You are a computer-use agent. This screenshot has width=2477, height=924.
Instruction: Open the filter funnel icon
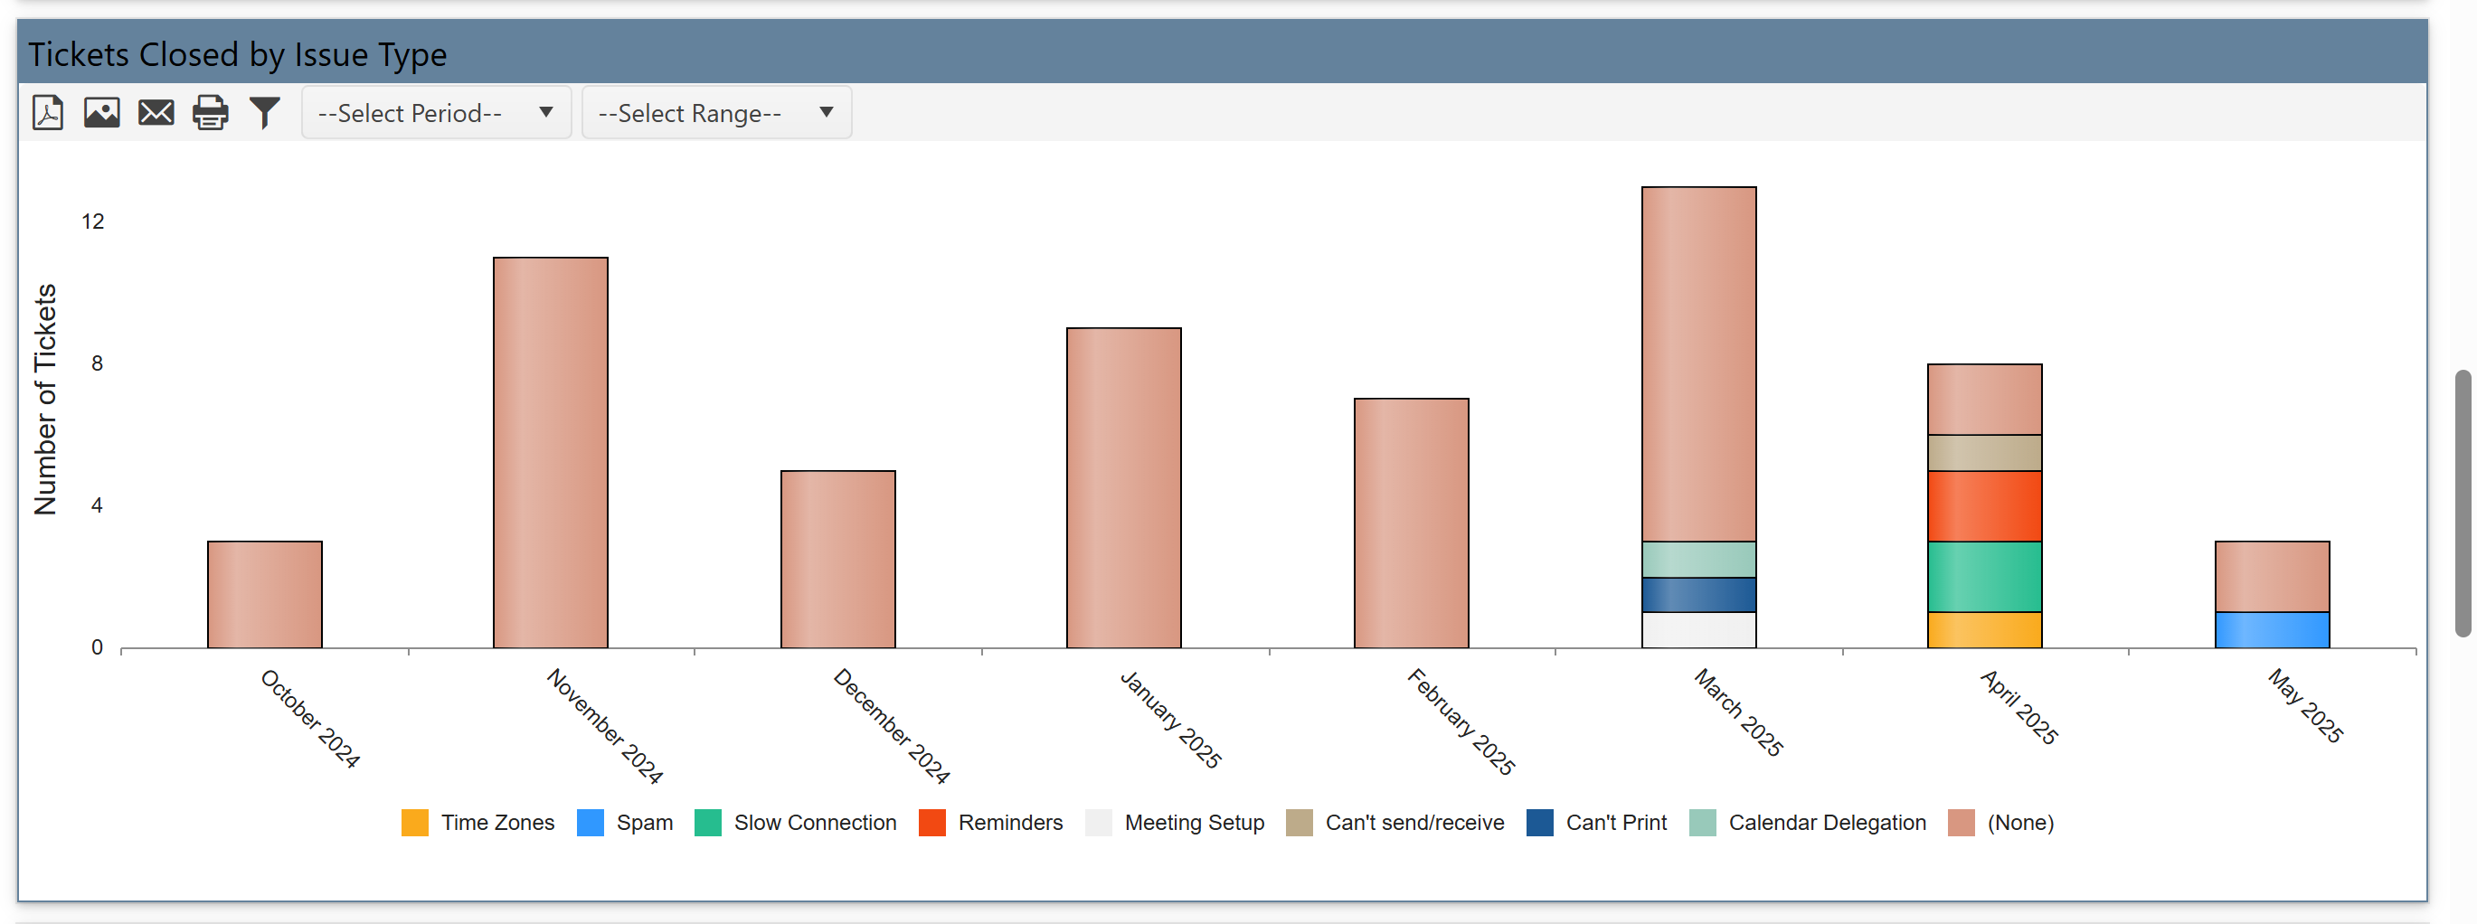[x=264, y=112]
